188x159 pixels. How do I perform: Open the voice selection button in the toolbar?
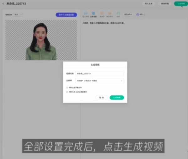[128, 14]
